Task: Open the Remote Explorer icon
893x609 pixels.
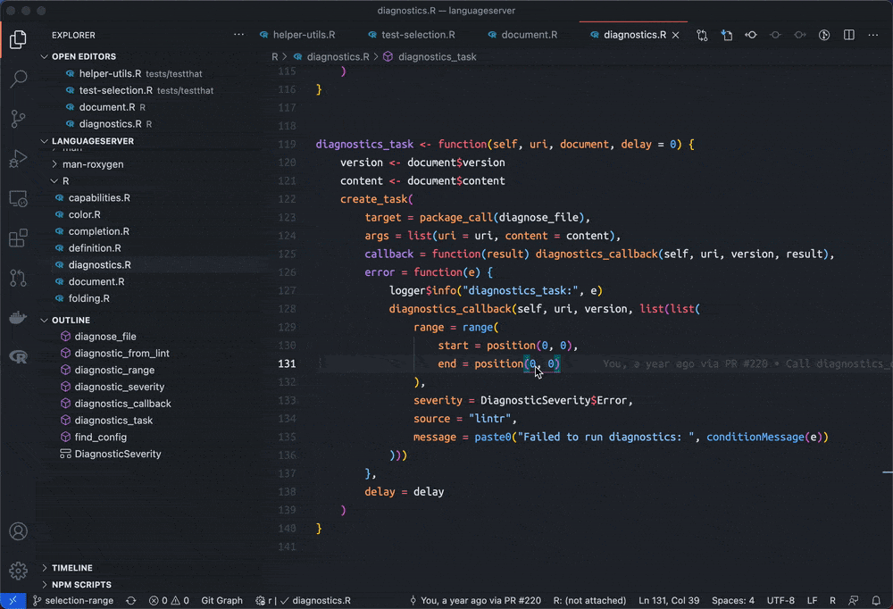Action: [x=18, y=198]
